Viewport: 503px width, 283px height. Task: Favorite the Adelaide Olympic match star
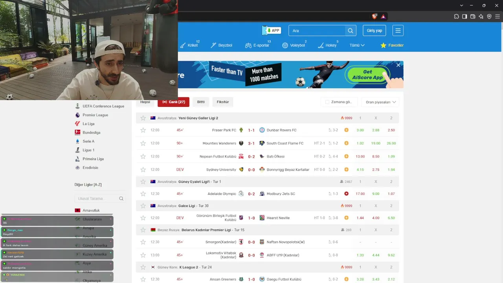(x=143, y=194)
